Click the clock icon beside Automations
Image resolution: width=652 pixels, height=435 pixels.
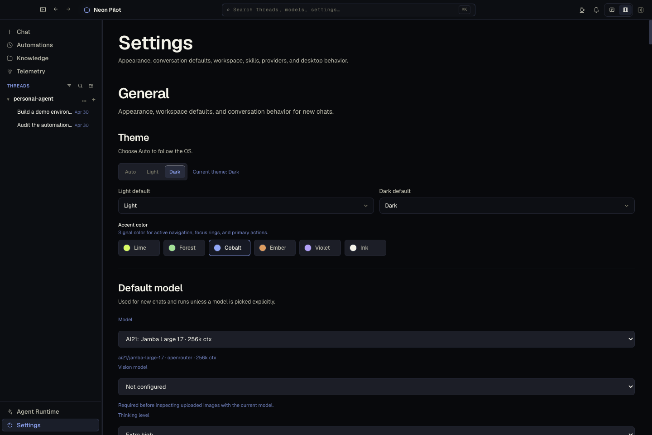coord(10,45)
